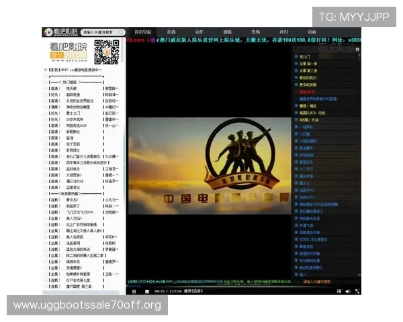
Task: Click the left panel vertical scrollbar
Action: click(x=123, y=50)
